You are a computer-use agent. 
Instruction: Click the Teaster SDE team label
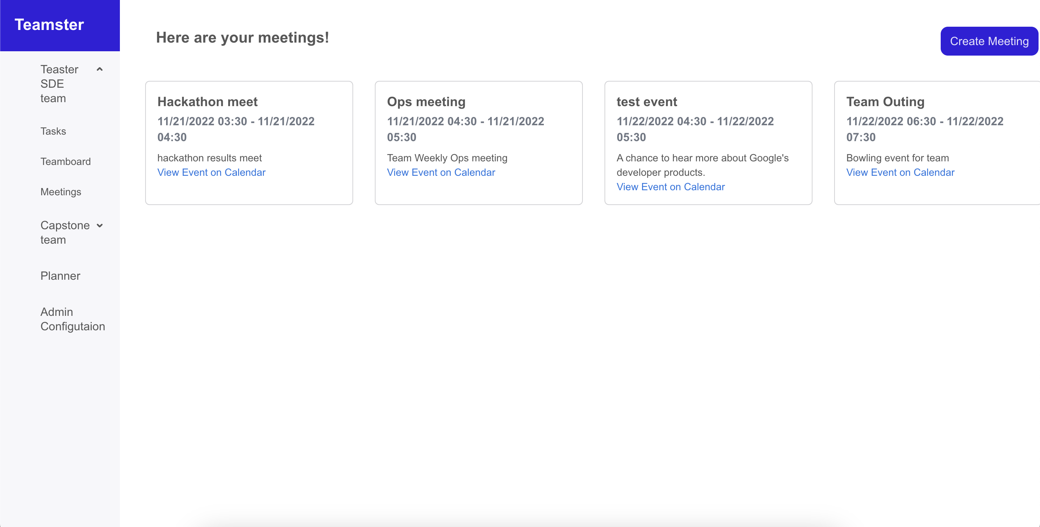point(59,83)
